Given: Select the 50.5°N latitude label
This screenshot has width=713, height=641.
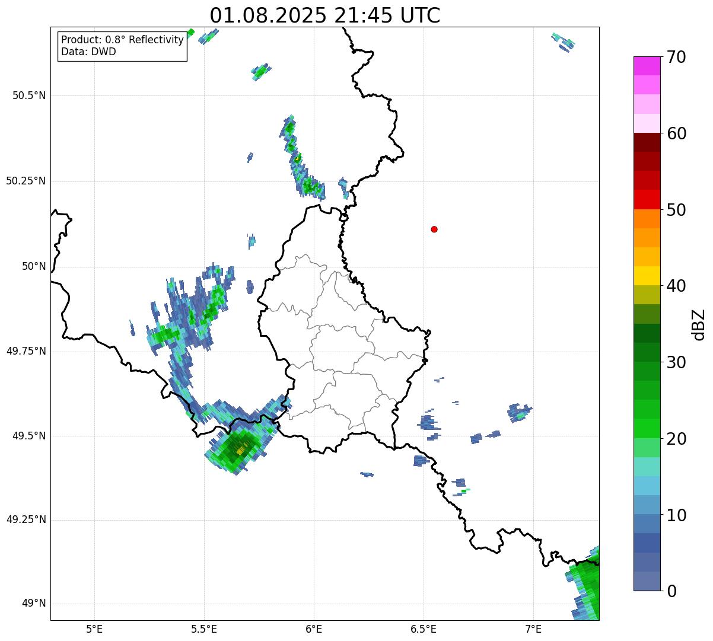Looking at the screenshot, I should 29,95.
